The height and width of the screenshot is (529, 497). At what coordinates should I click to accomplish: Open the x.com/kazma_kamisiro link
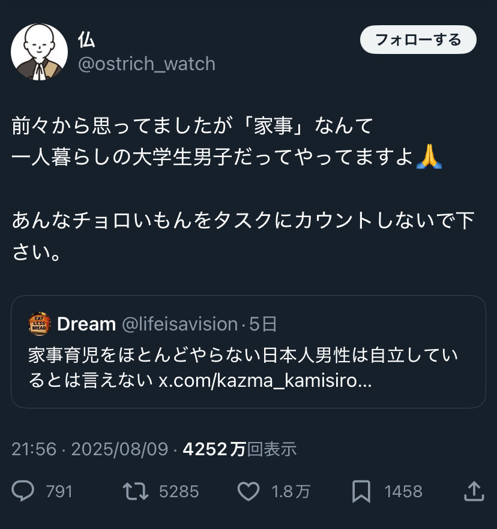(x=265, y=381)
